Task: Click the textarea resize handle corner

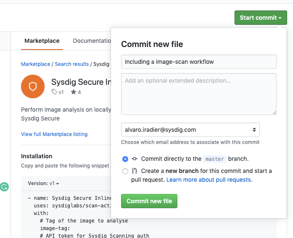Action: (x=275, y=112)
